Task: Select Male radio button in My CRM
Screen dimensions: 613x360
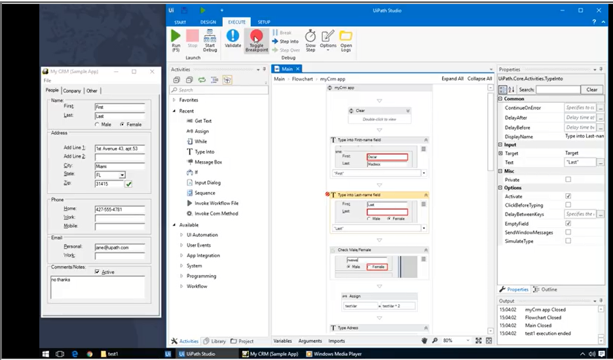Action: 97,124
